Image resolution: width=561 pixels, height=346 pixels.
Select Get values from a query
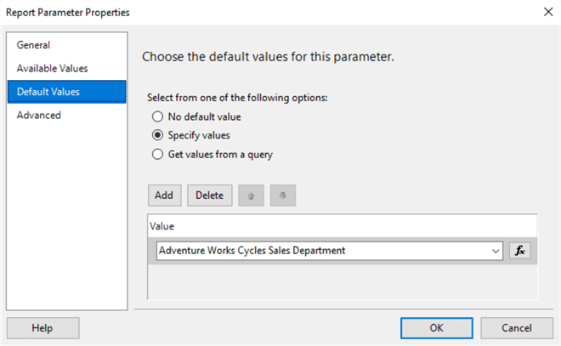tap(156, 154)
